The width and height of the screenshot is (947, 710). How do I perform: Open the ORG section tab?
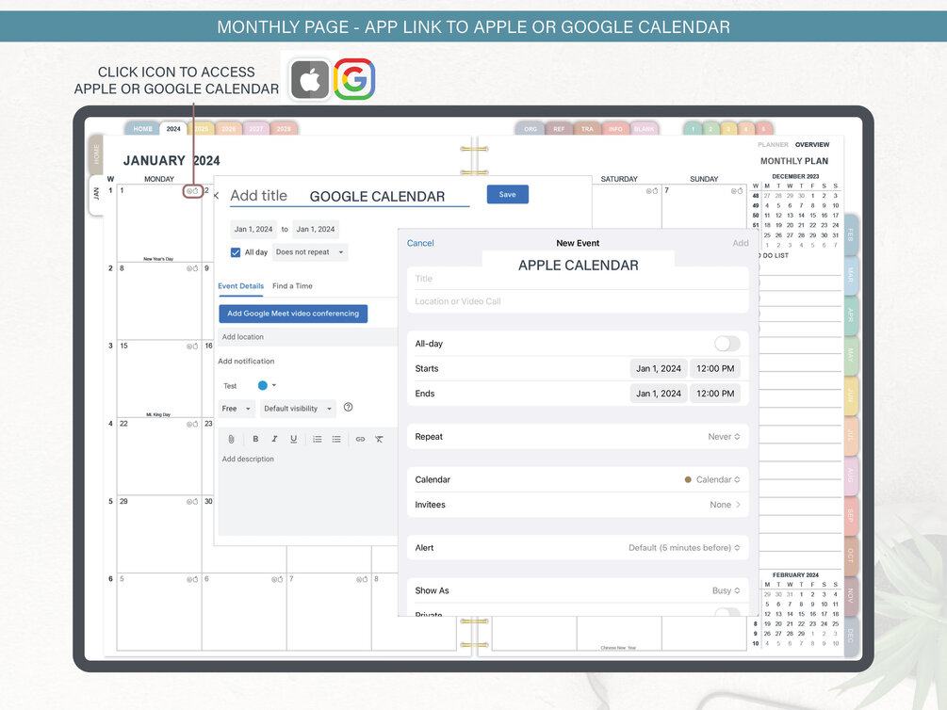[531, 129]
